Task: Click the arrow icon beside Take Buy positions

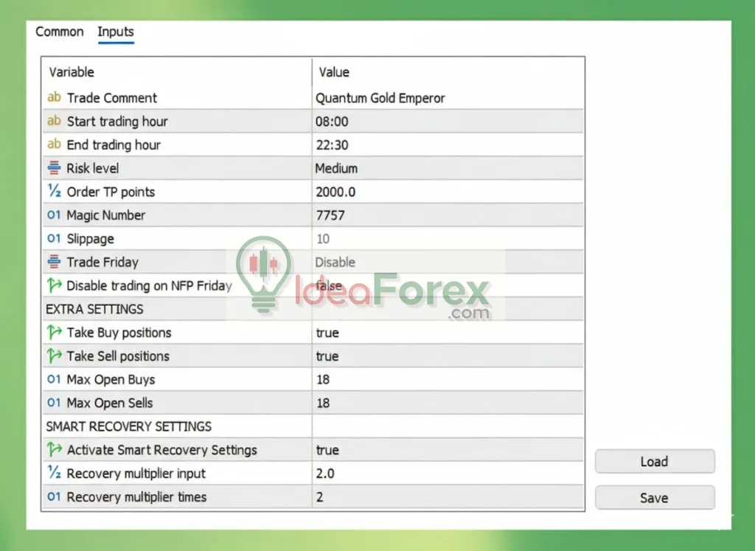Action: pos(54,333)
